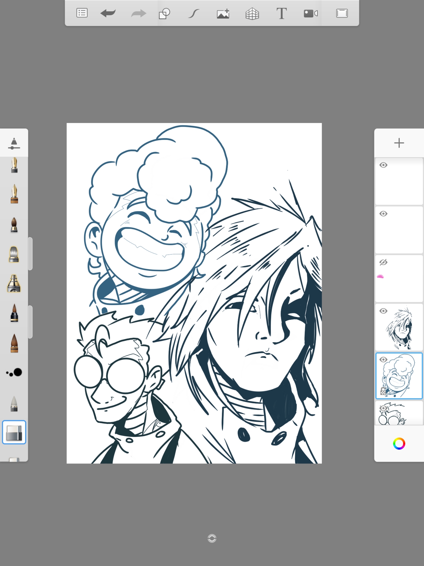Open the shapes and guides tool

click(165, 13)
